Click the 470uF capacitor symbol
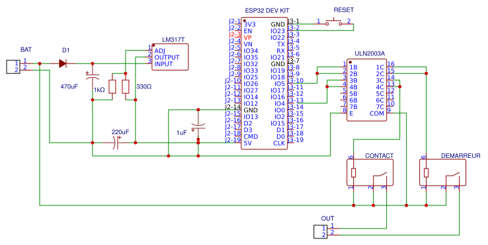Image resolution: width=488 pixels, height=245 pixels. click(93, 76)
